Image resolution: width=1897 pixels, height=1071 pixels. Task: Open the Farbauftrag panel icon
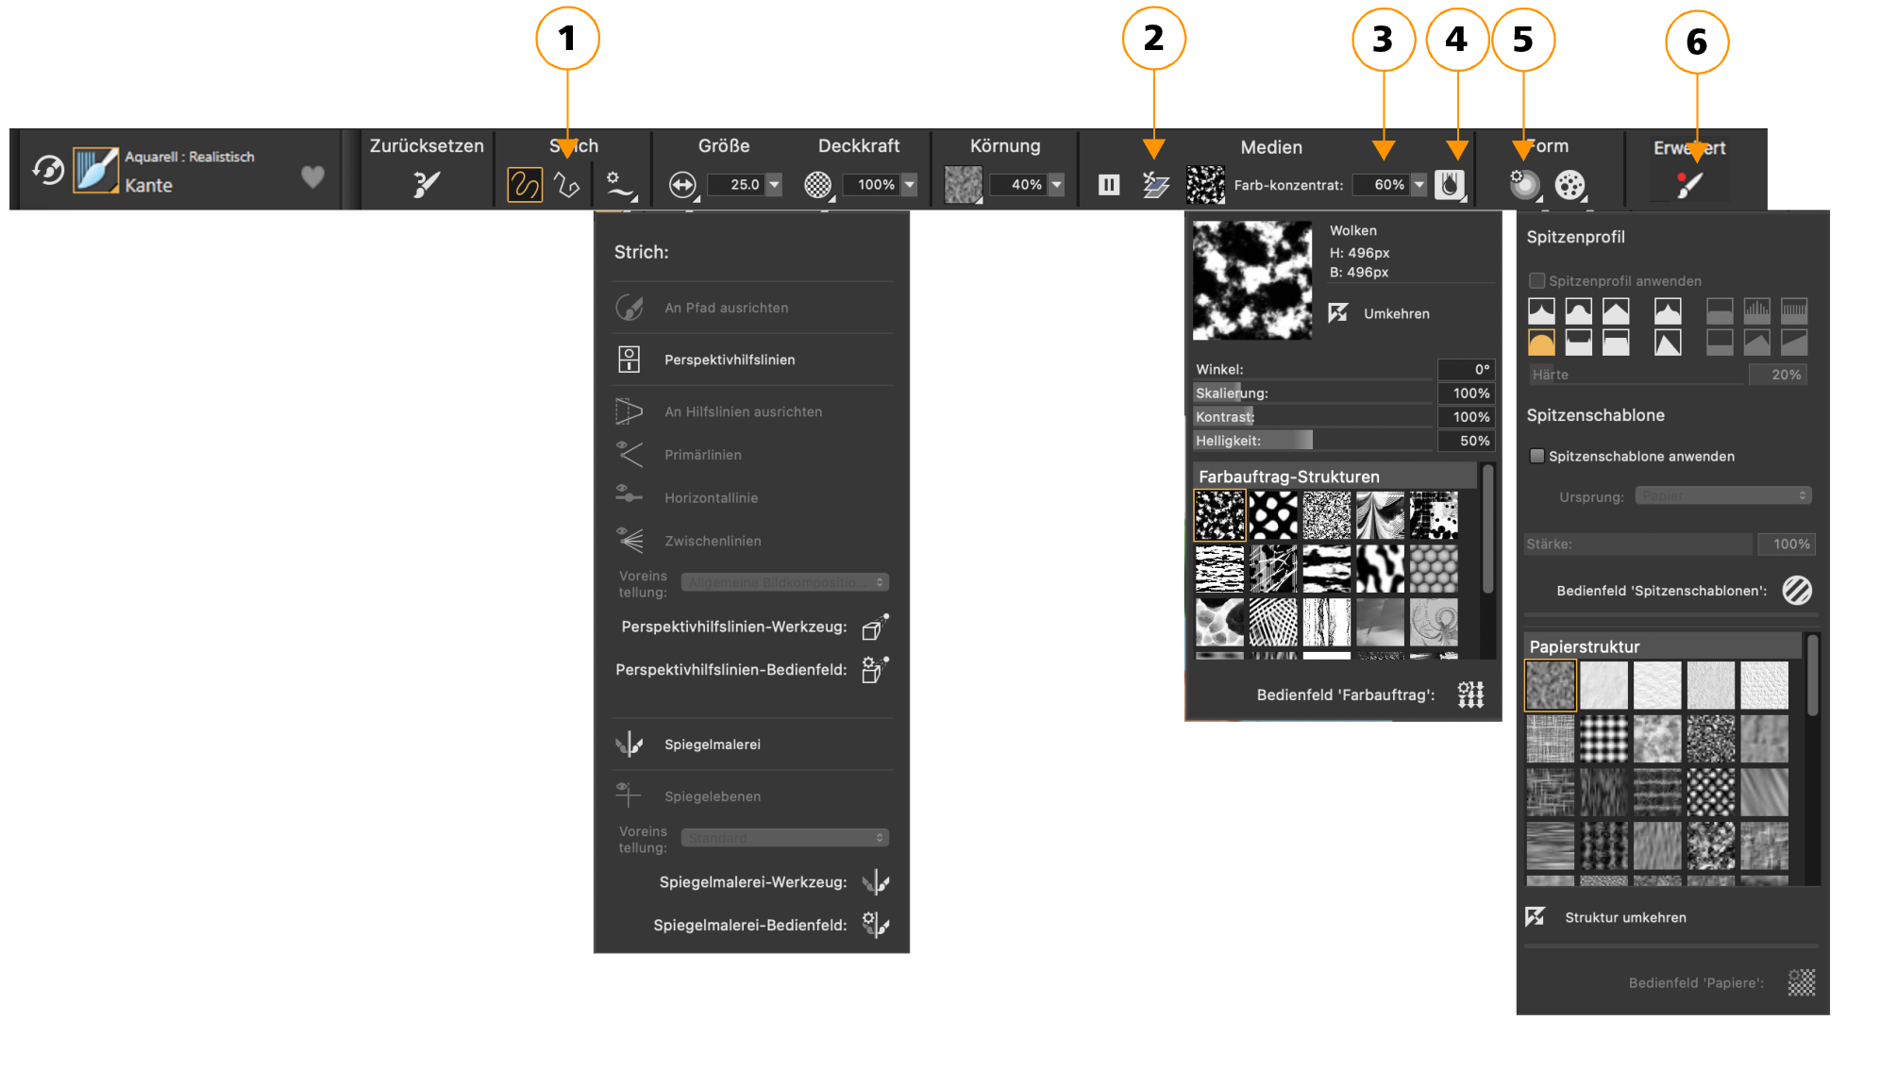1470,695
